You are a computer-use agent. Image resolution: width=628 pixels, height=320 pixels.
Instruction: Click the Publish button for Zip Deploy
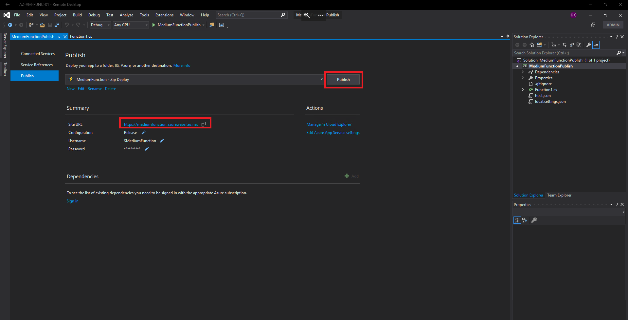(x=343, y=79)
